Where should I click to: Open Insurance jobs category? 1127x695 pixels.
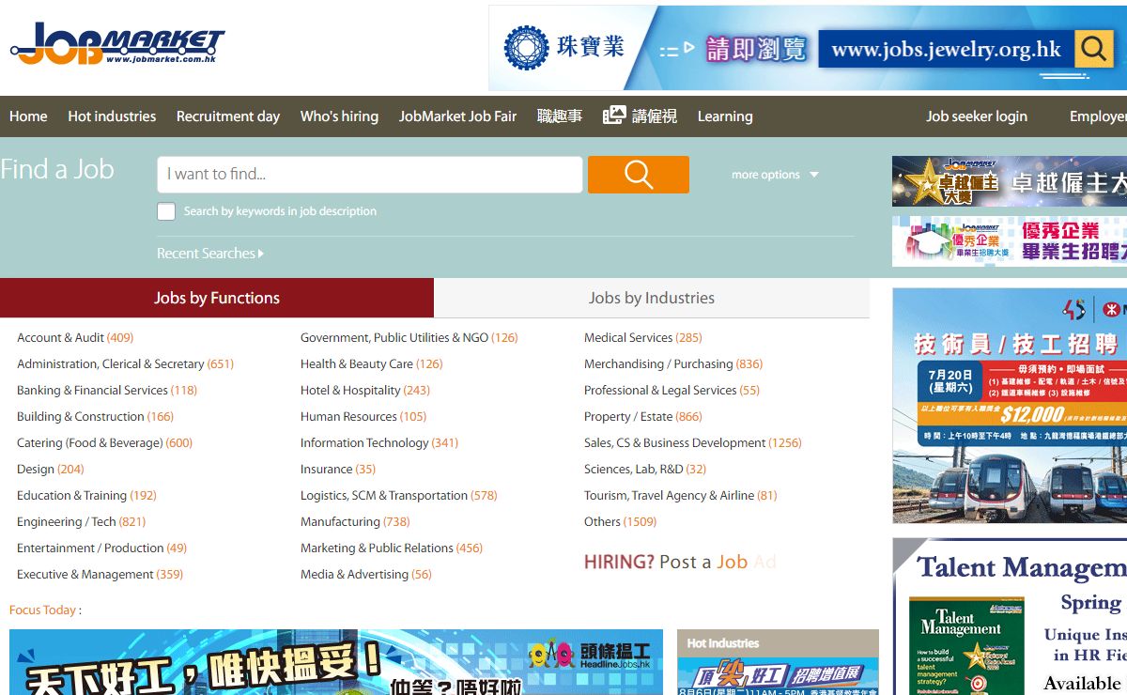338,469
